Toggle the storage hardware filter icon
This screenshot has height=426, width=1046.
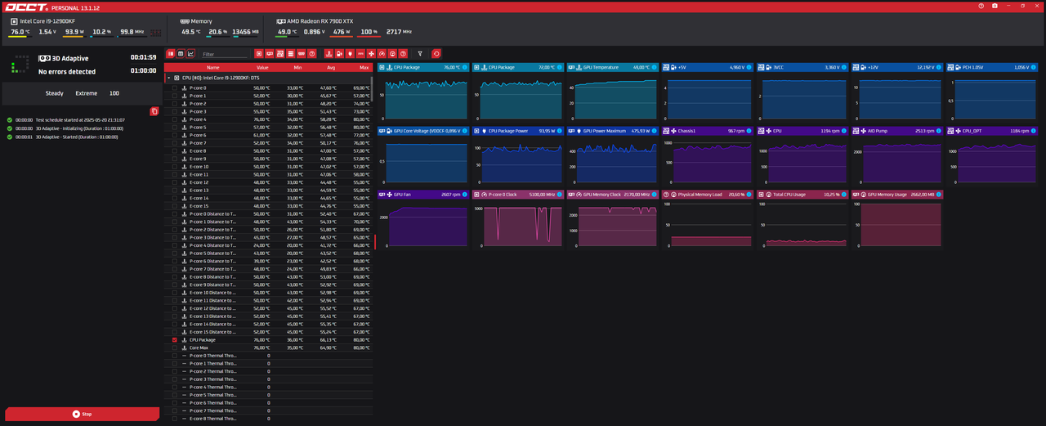(291, 54)
